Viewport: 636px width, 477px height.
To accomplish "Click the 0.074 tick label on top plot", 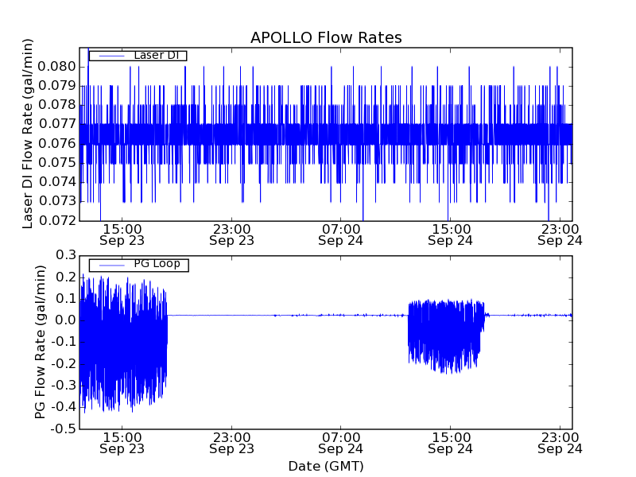I will click(x=57, y=182).
